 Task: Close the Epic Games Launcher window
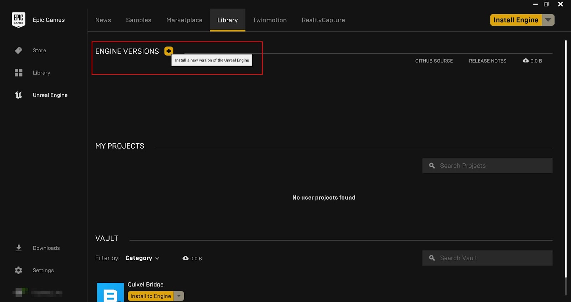[x=561, y=4]
